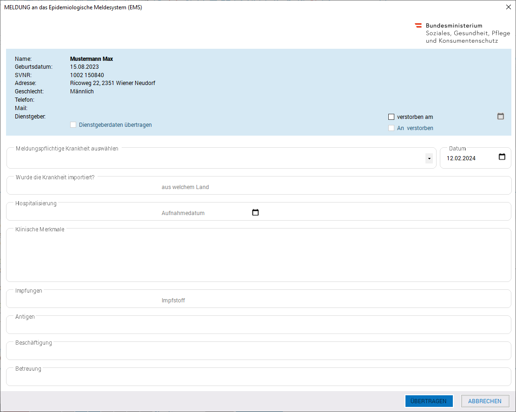Click the ABBRECHEN button
This screenshot has height=412, width=516.
[485, 401]
